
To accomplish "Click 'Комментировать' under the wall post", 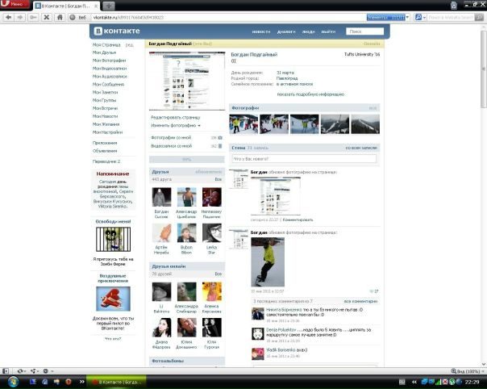I will pos(298,220).
